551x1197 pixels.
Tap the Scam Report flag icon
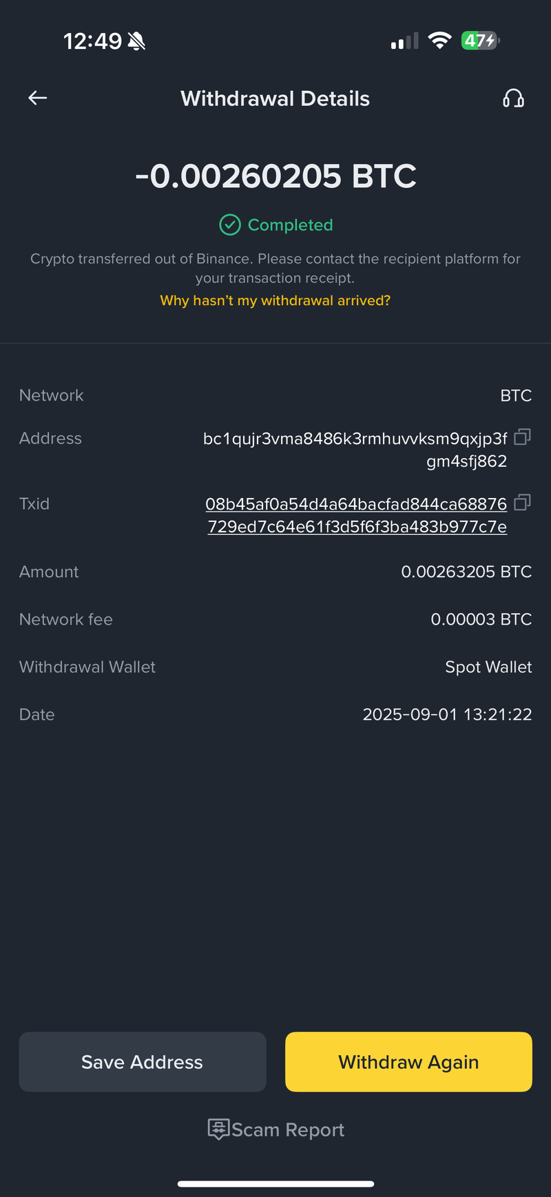point(218,1130)
